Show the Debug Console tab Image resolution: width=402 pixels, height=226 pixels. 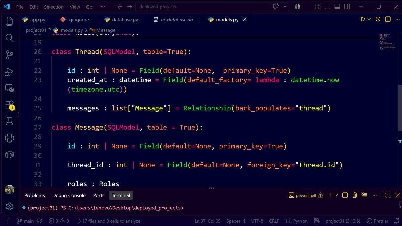coord(69,195)
